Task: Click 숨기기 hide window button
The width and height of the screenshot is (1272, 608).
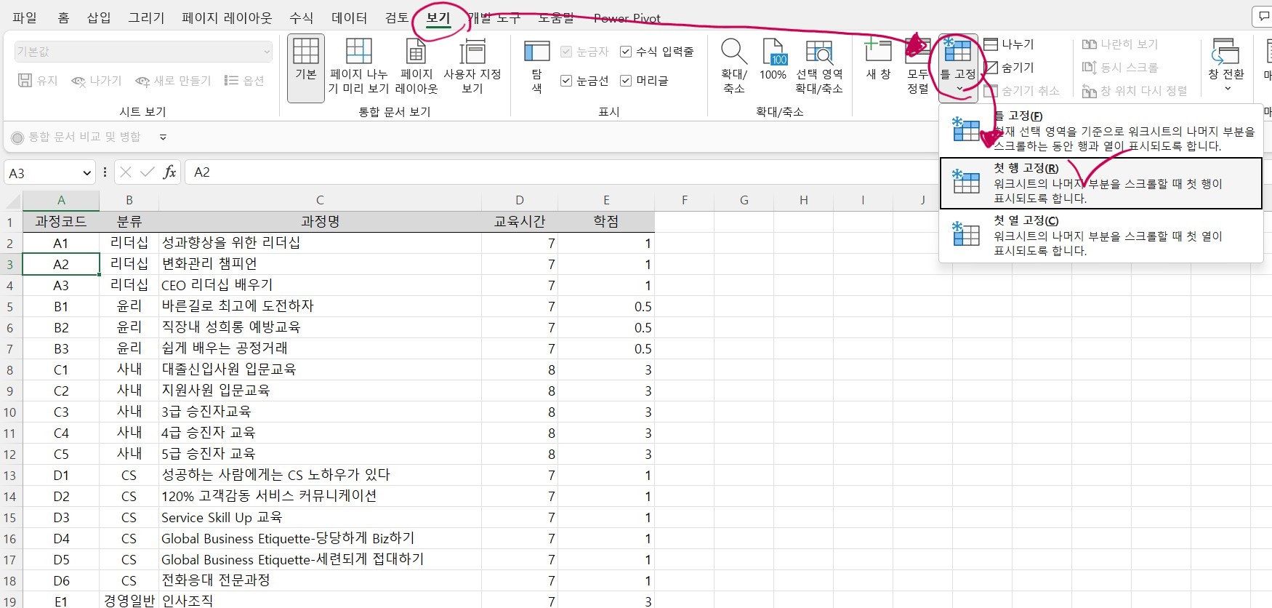Action: 1009,68
